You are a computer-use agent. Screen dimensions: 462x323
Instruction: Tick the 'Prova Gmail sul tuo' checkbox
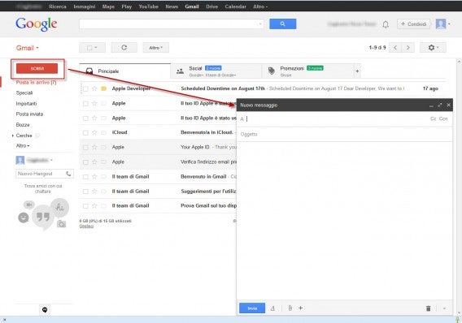pos(85,206)
